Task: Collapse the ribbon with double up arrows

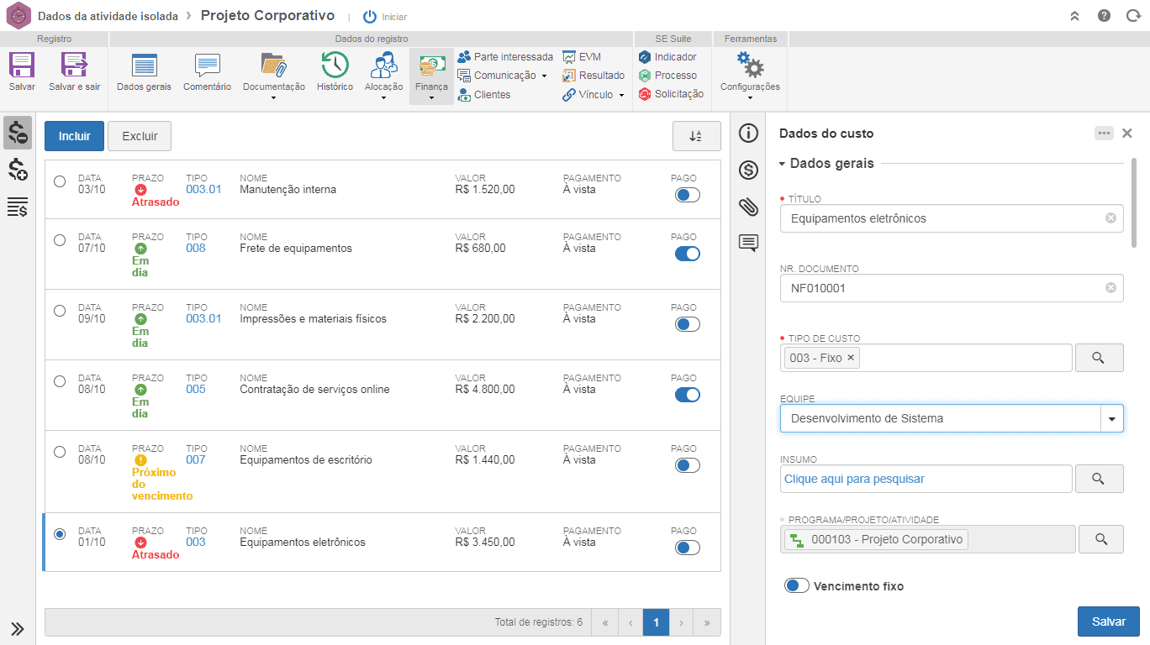Action: (1074, 16)
